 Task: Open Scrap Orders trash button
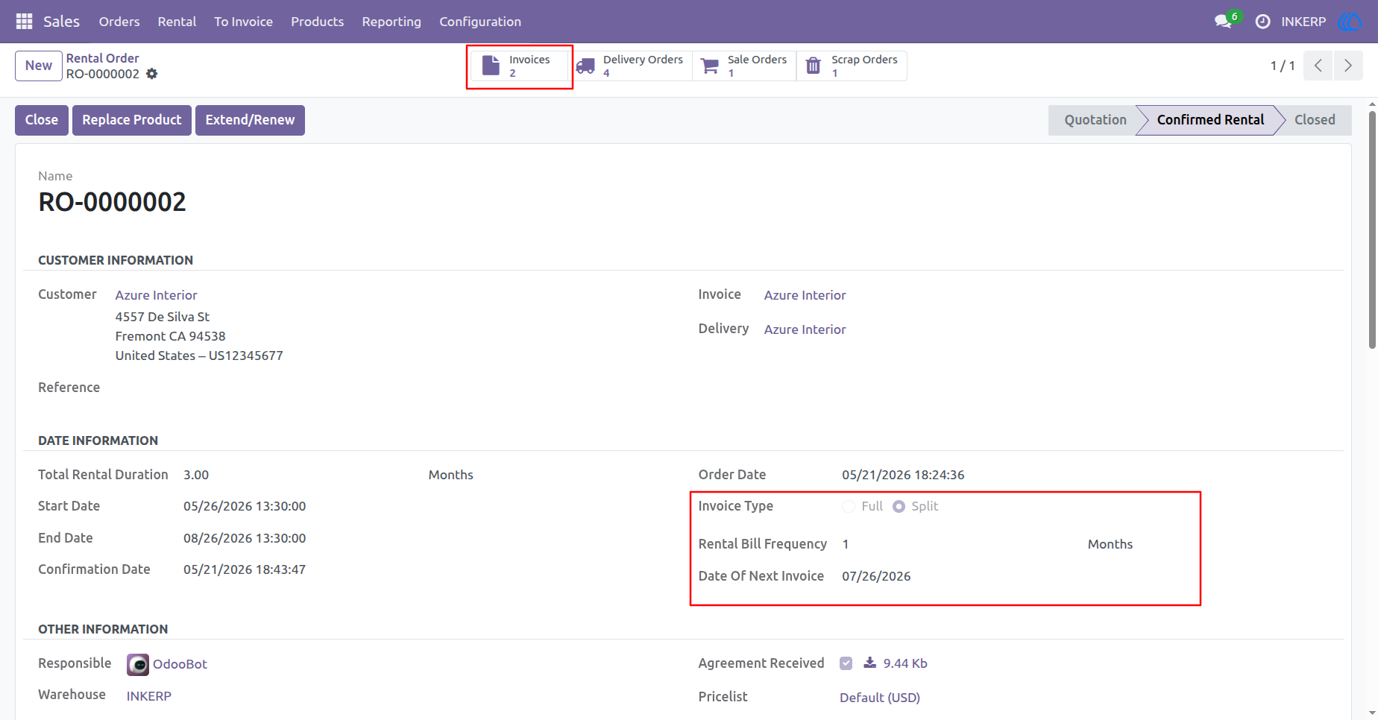852,66
